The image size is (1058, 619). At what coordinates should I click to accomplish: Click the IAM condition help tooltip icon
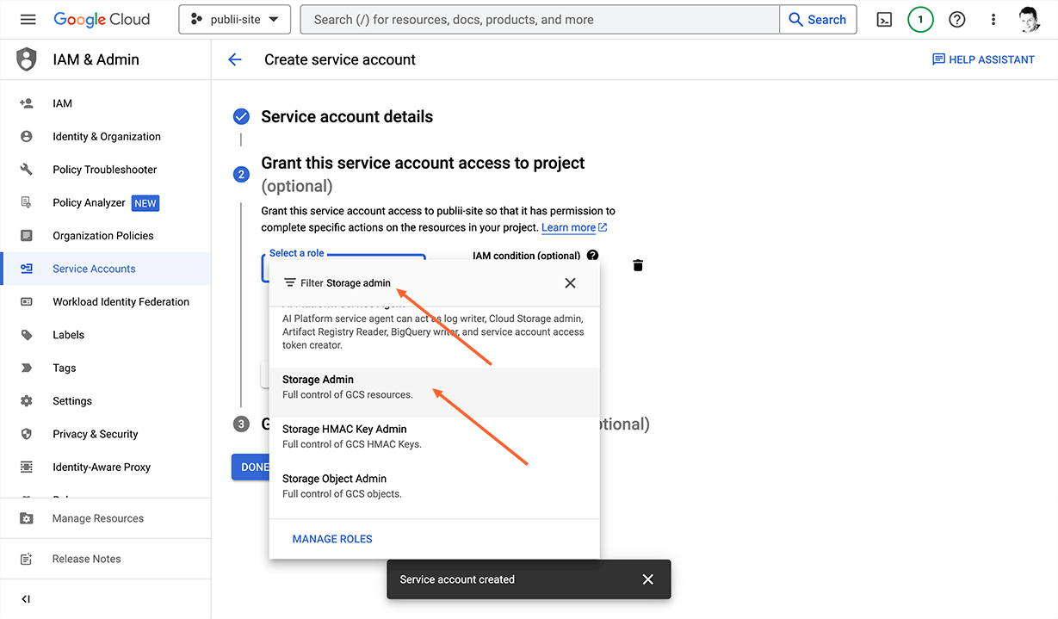click(x=591, y=255)
